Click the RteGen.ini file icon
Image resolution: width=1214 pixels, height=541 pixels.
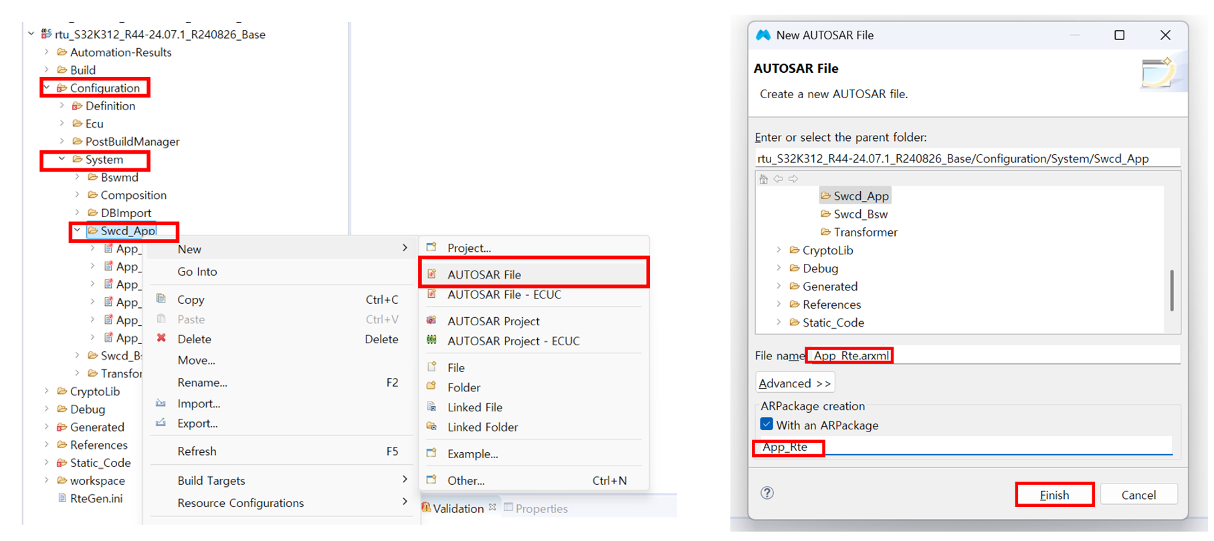[62, 498]
